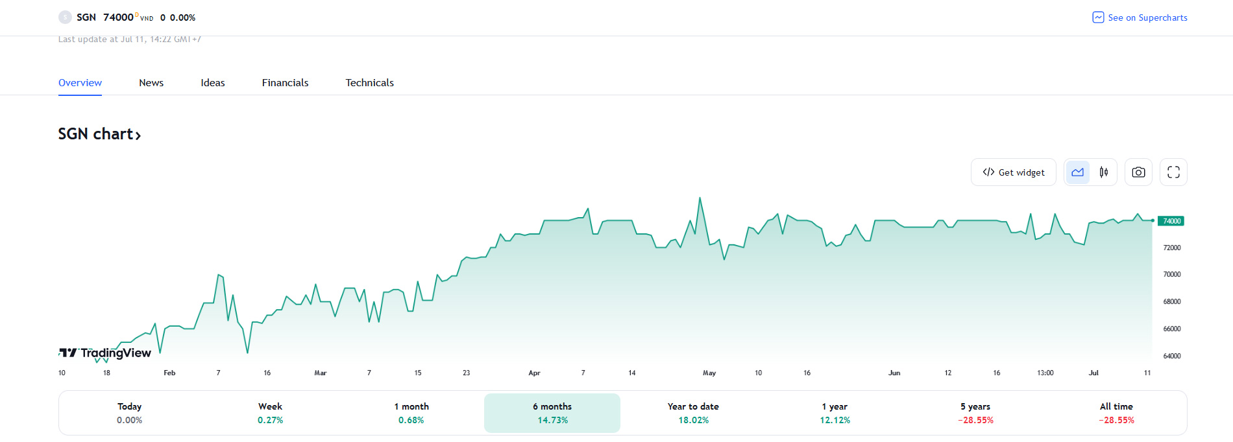
Task: Select the 5 years time range
Action: [x=975, y=413]
